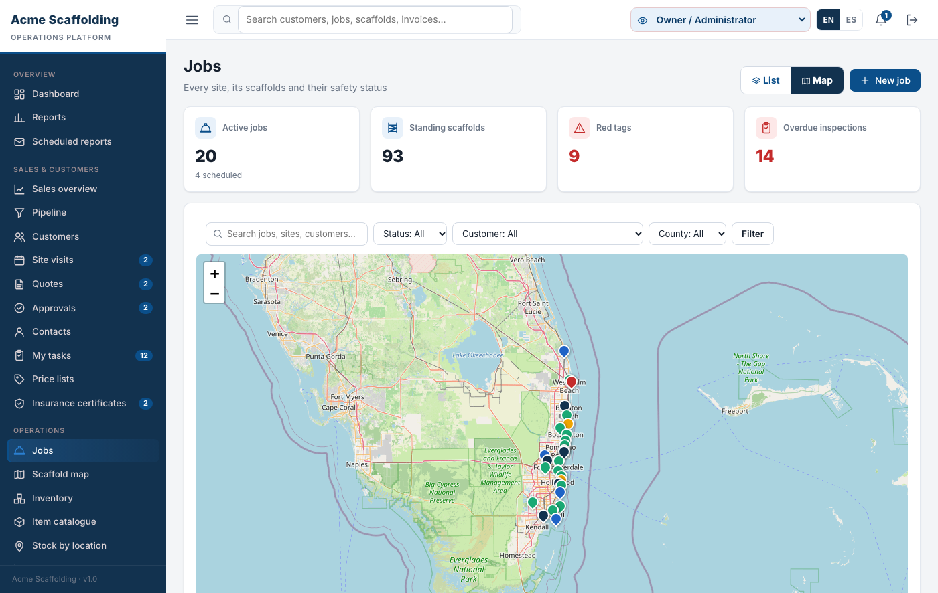
Task: Switch to List view
Action: [x=766, y=80]
